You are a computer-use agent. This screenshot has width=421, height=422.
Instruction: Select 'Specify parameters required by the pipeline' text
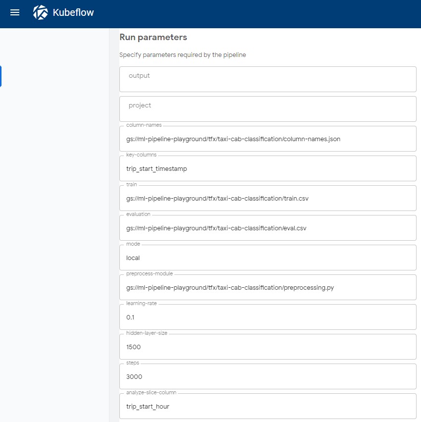pyautogui.click(x=182, y=55)
